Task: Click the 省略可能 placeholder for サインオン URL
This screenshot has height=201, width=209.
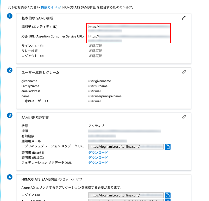Action: point(95,46)
